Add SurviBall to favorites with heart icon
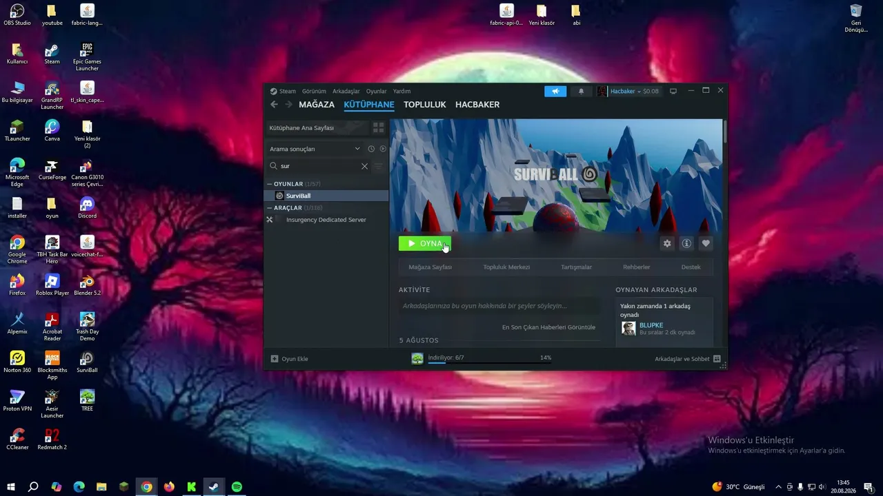This screenshot has width=883, height=496. [706, 243]
